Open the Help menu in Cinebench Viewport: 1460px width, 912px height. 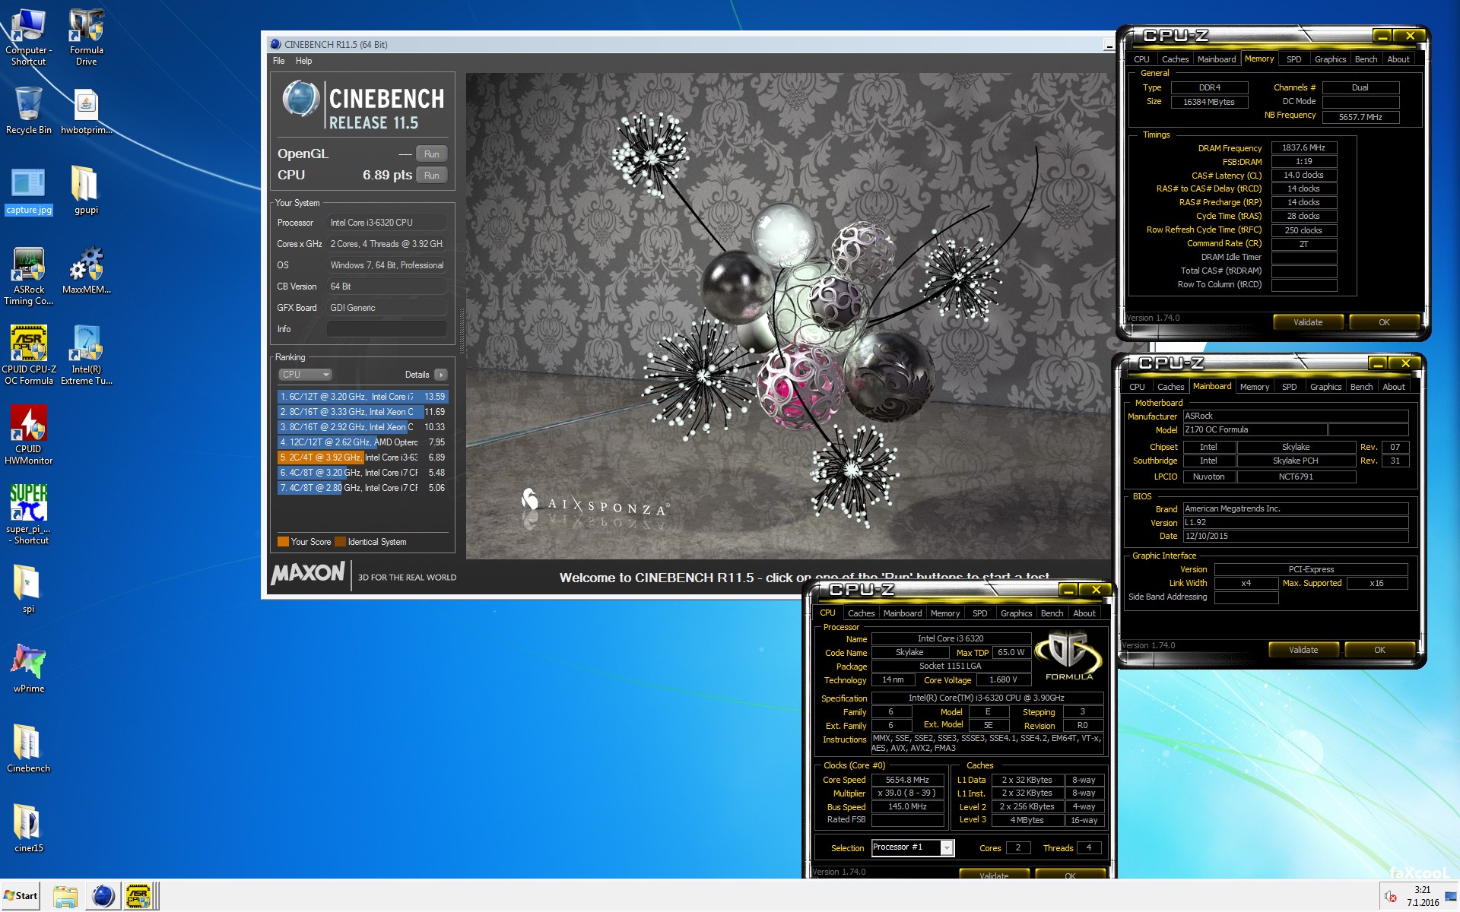tap(303, 61)
